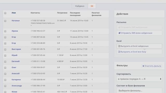Click the Excel file icon on Выгрузить всю базу
This screenshot has height=93, width=166.
[x=119, y=52]
